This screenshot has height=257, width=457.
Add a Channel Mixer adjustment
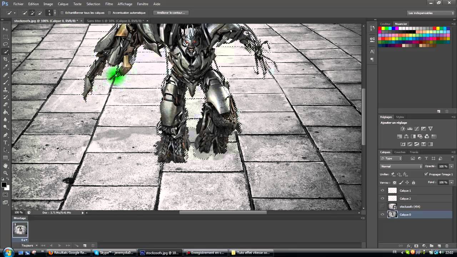tap(427, 136)
